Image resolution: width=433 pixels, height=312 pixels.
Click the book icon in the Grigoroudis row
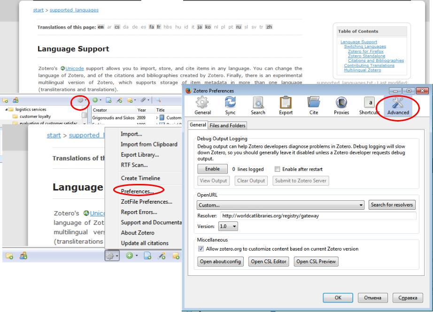click(x=162, y=117)
